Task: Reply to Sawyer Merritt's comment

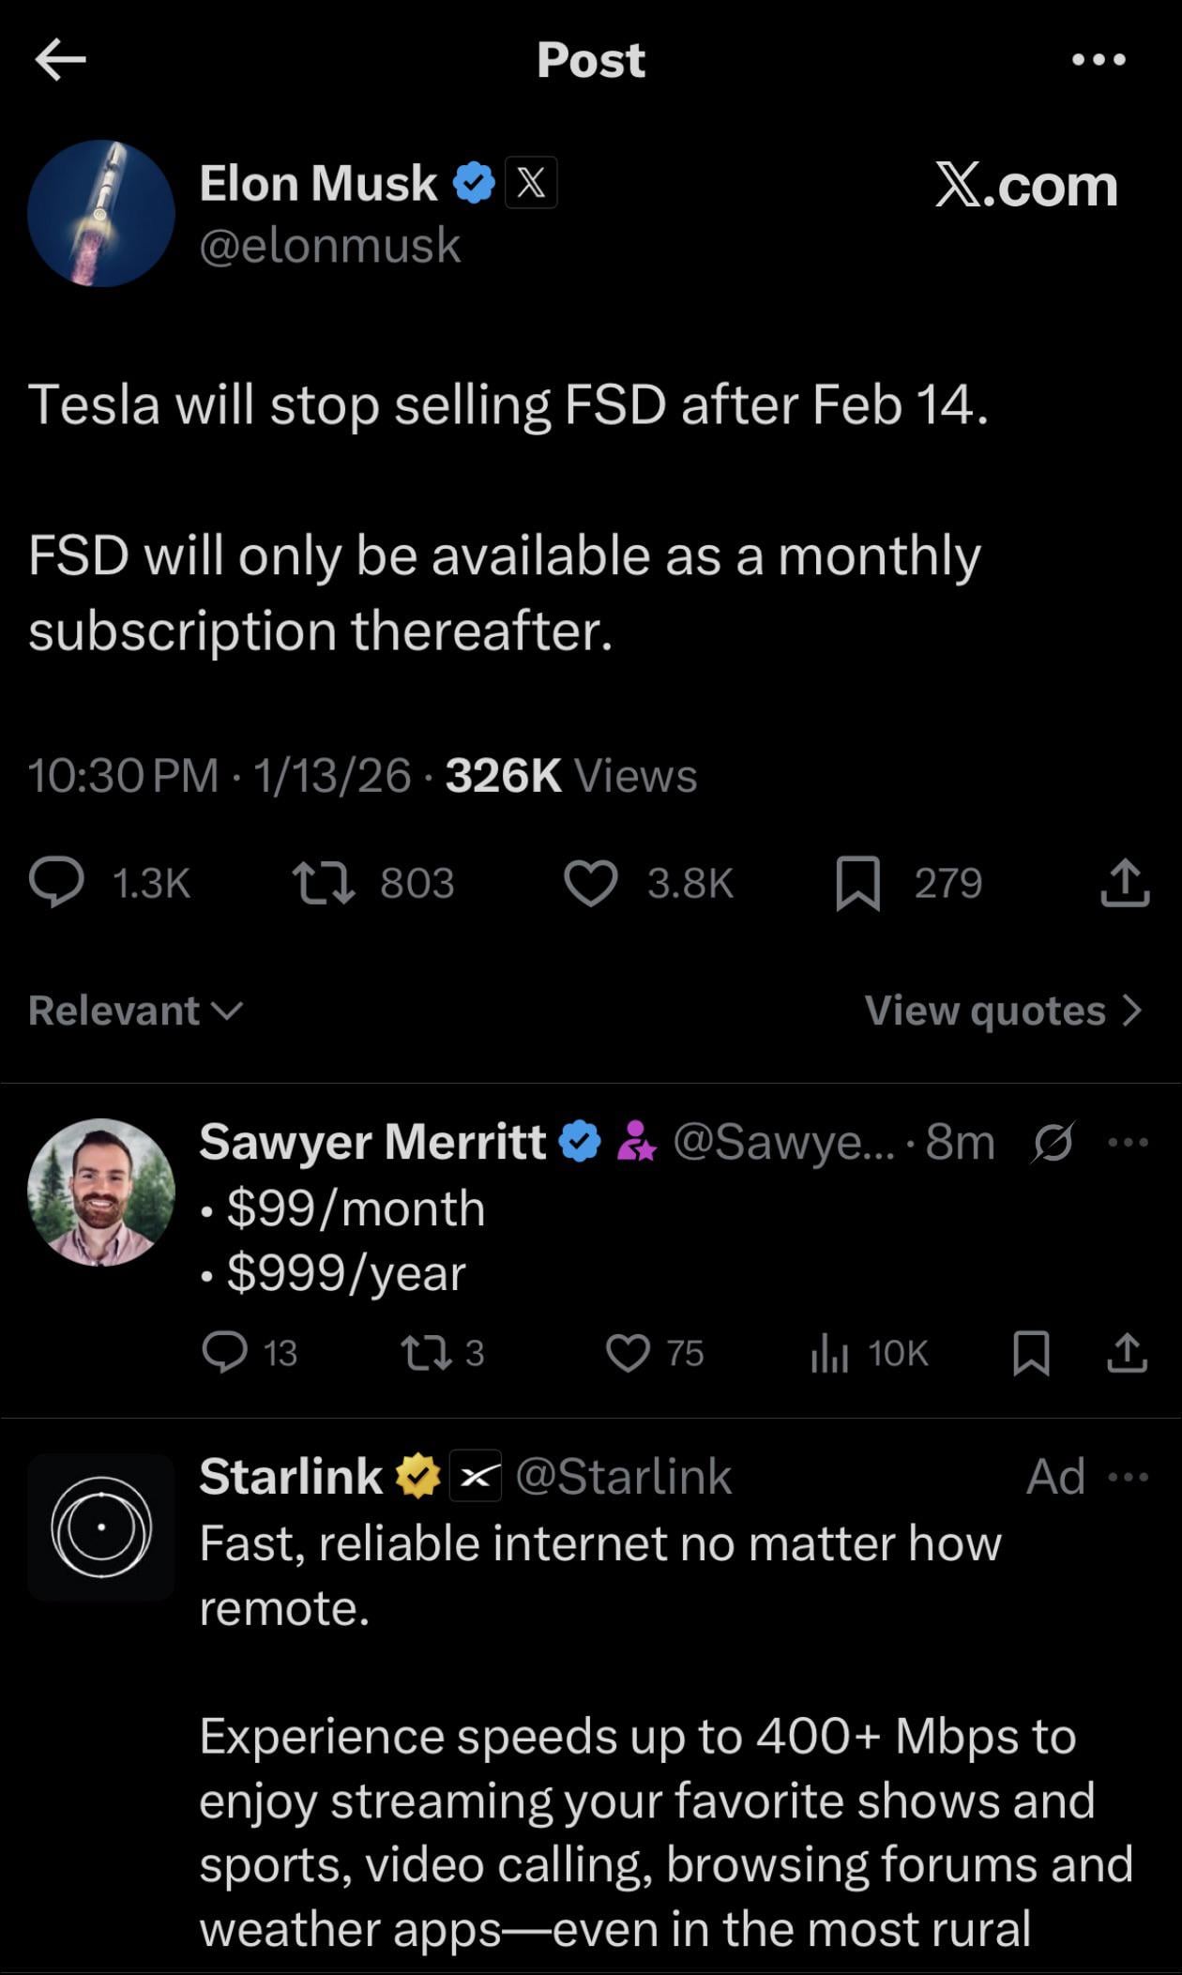Action: [225, 1353]
